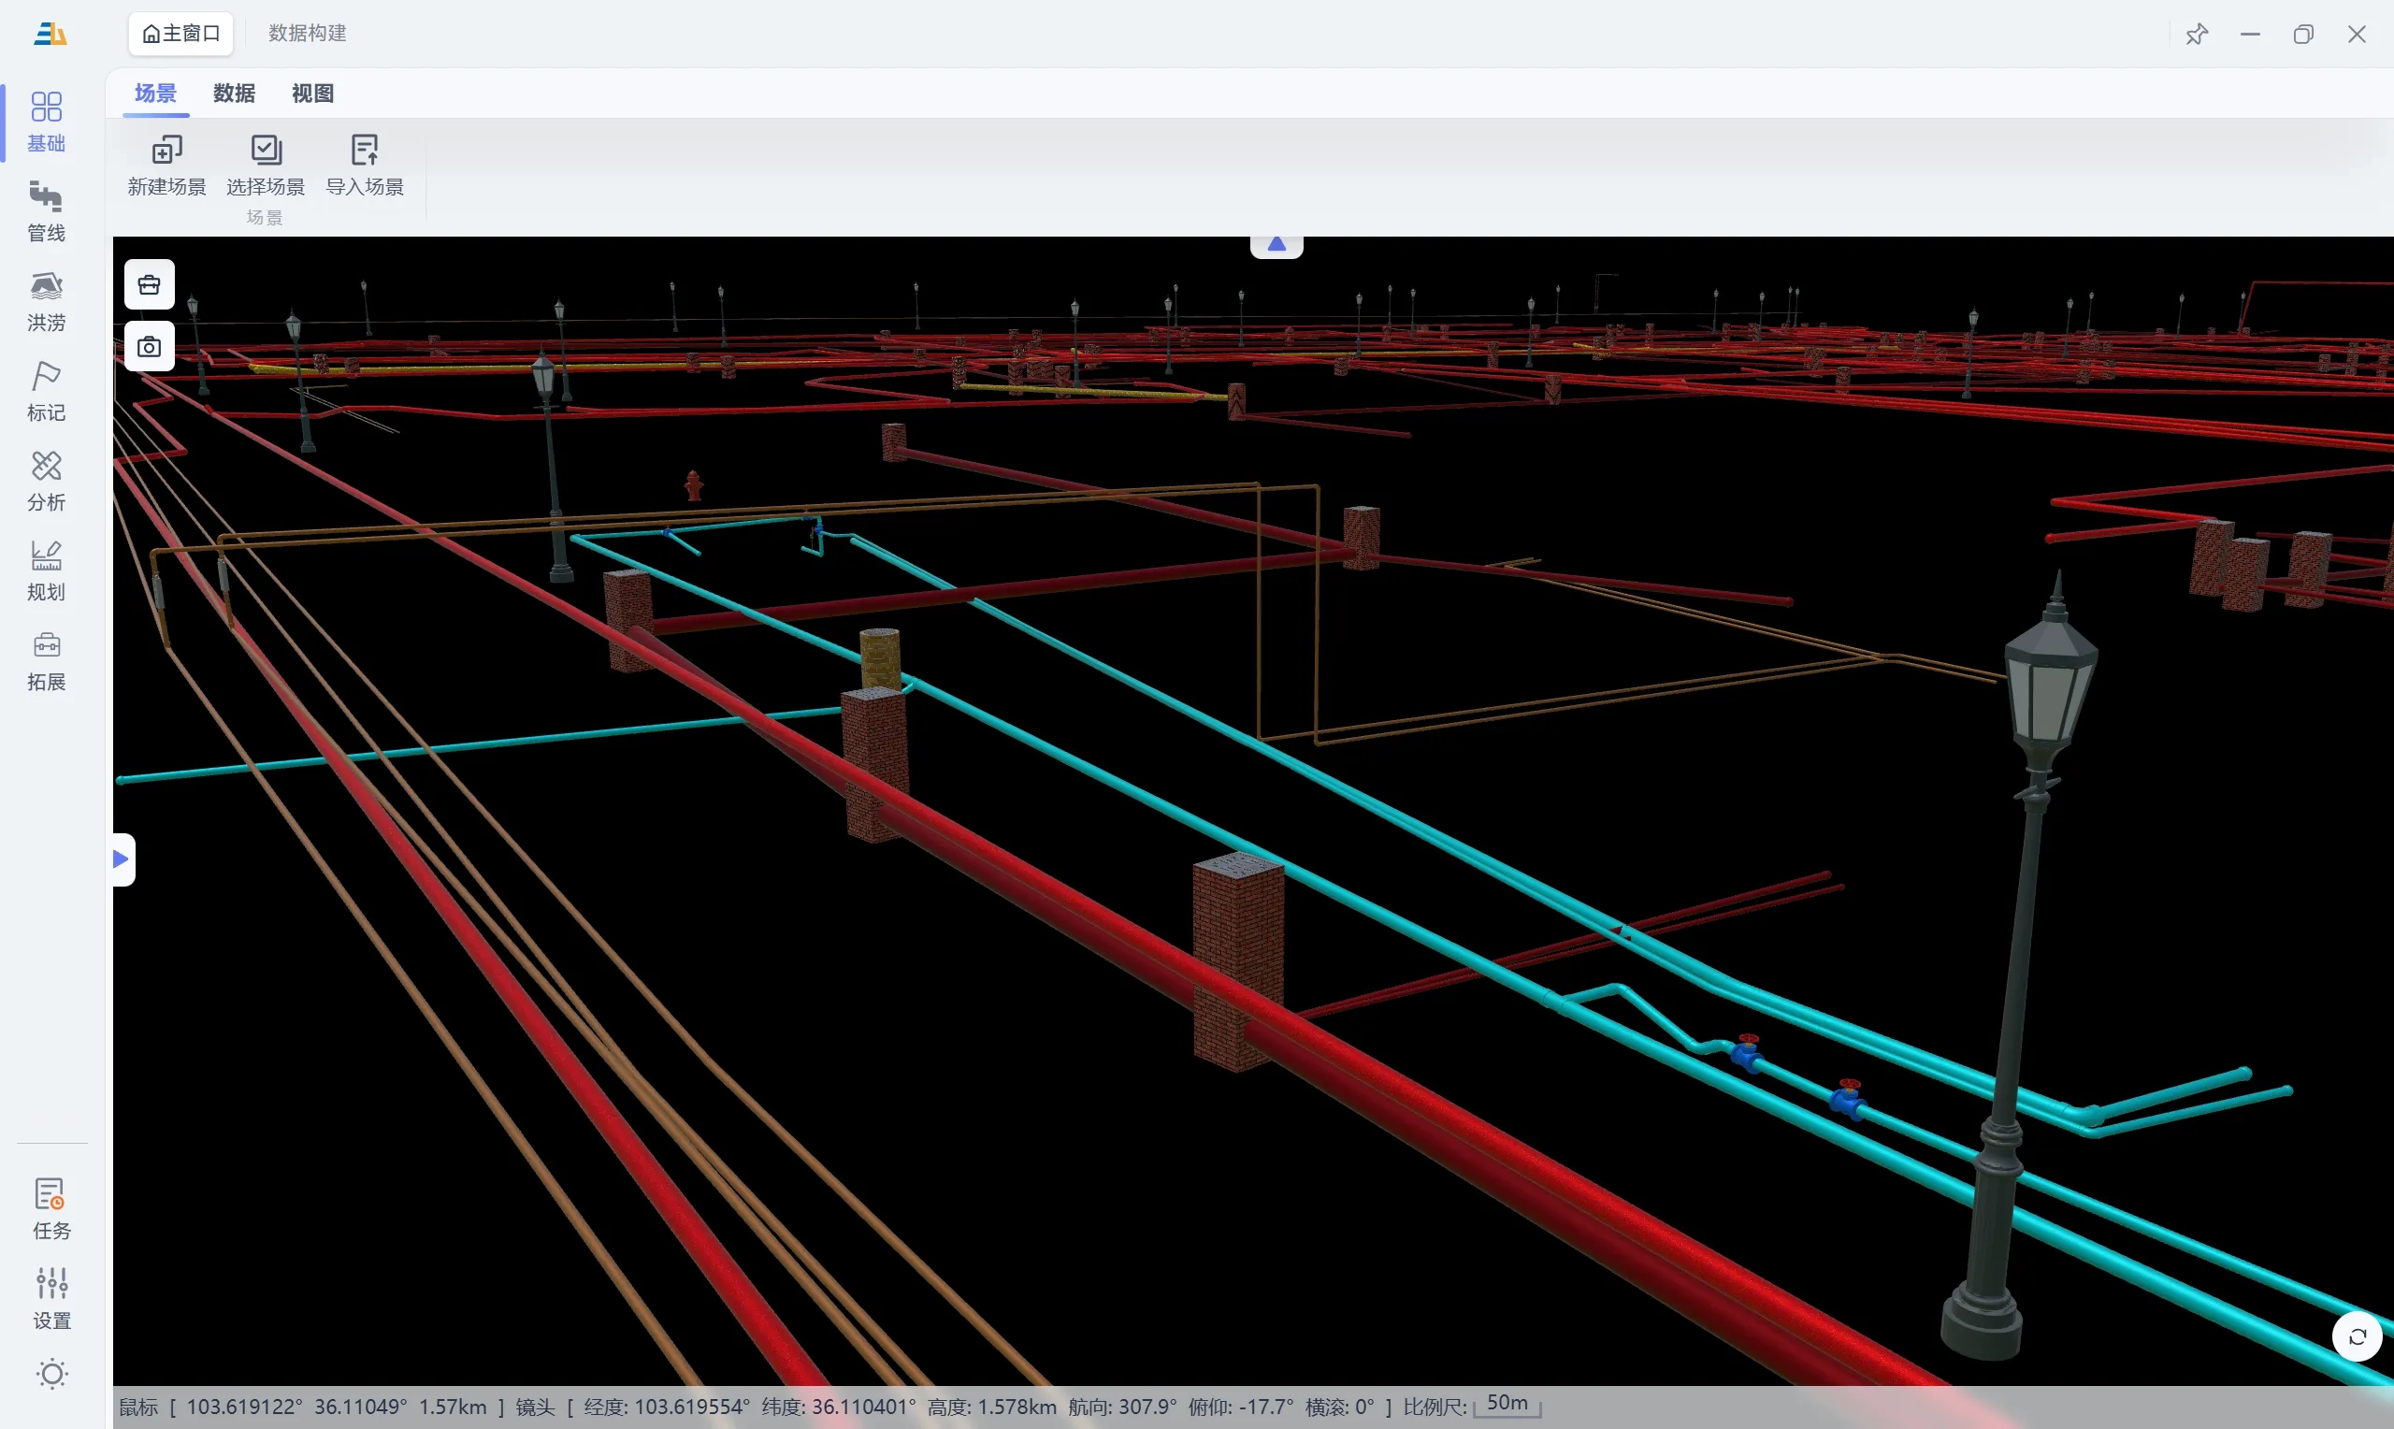Click the red fire hydrant model
The height and width of the screenshot is (1429, 2394).
pyautogui.click(x=693, y=485)
